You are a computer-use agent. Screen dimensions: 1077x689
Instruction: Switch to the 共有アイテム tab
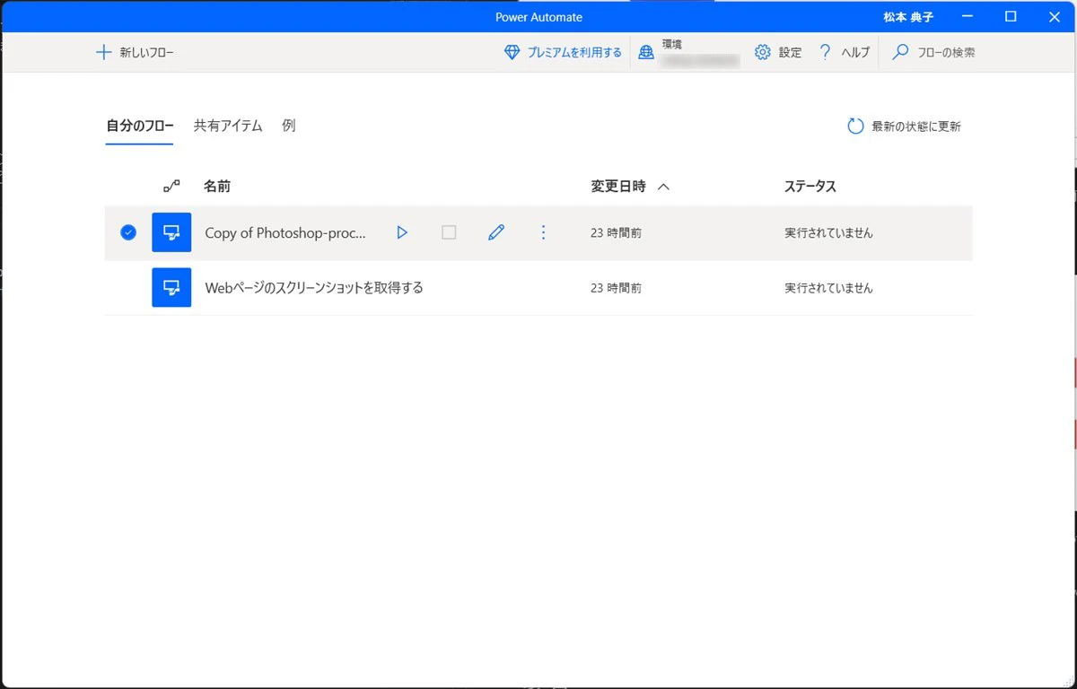(228, 126)
